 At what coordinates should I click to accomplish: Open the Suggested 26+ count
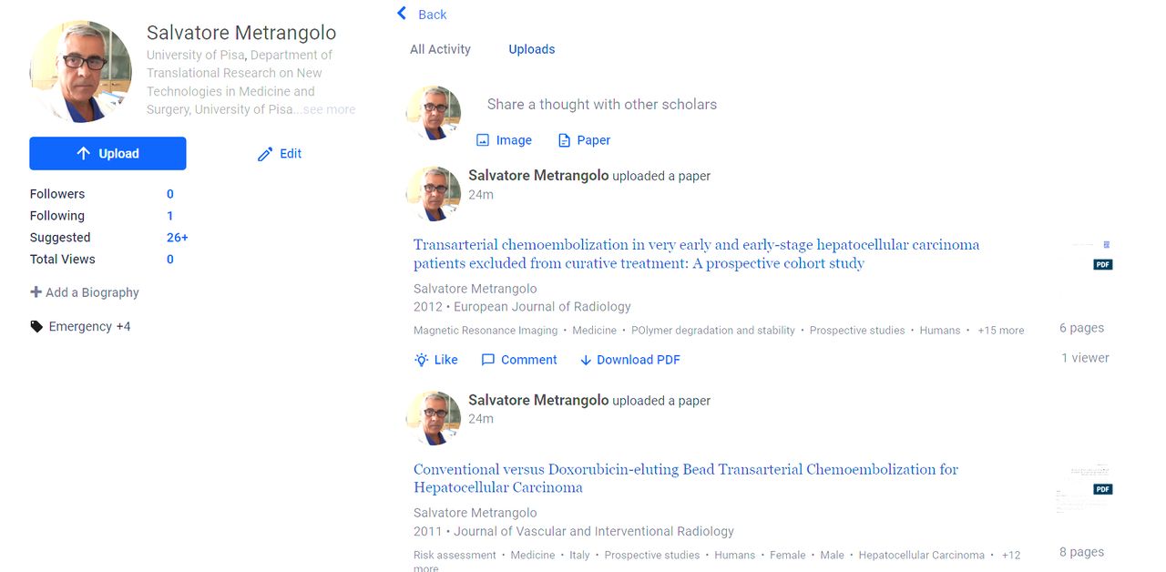(177, 238)
